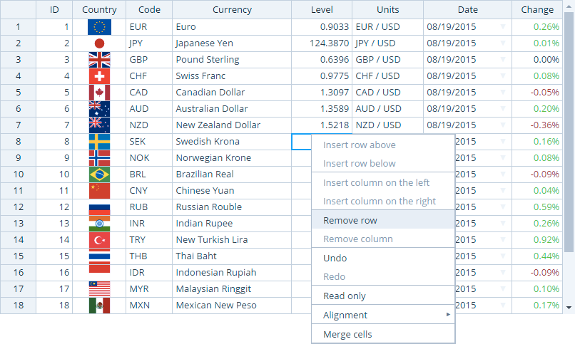The width and height of the screenshot is (575, 344).
Task: Click the Mexican flag icon
Action: coord(99,306)
